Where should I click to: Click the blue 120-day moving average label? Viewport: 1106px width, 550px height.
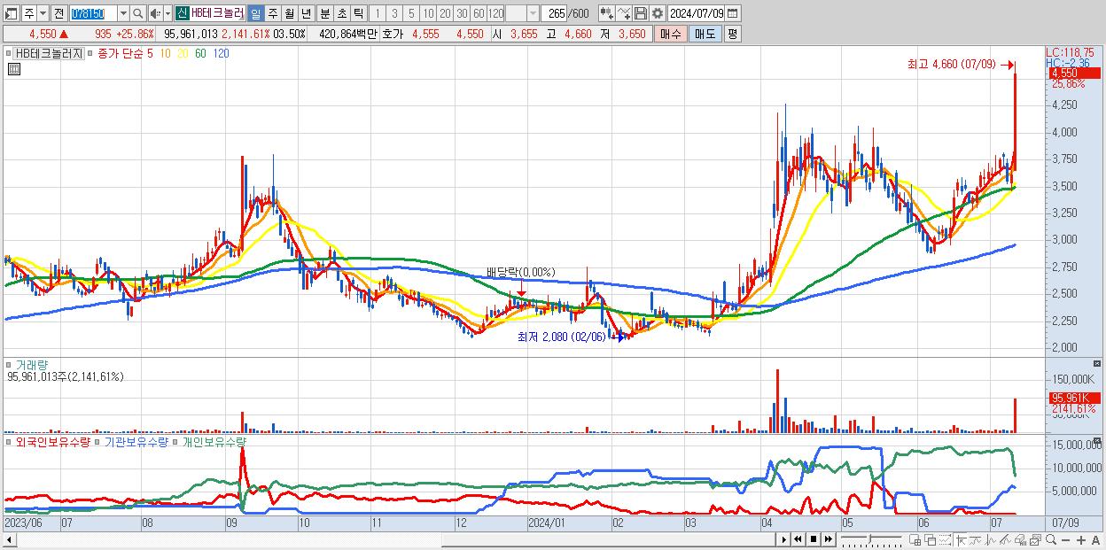221,53
